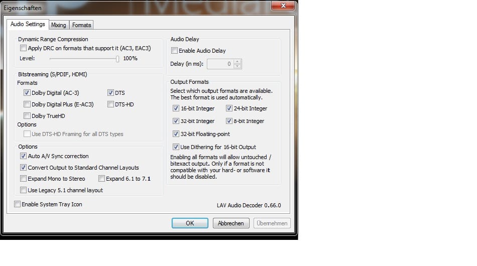Check Expand Mono to Stereo
The width and height of the screenshot is (477, 266).
(x=24, y=179)
